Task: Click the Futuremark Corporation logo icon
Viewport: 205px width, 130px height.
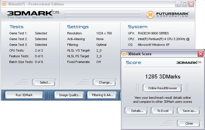Action: (x=150, y=14)
